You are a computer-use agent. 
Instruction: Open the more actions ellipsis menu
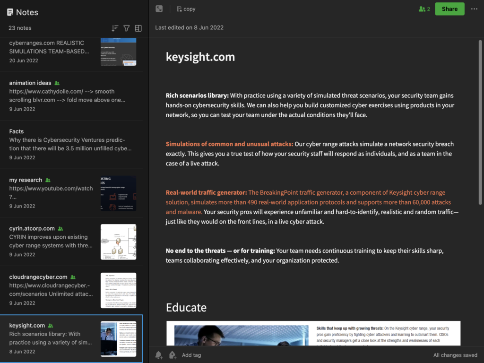[474, 9]
